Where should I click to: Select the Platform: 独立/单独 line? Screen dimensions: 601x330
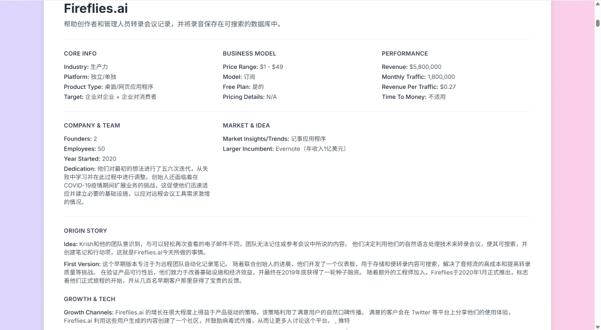[90, 77]
